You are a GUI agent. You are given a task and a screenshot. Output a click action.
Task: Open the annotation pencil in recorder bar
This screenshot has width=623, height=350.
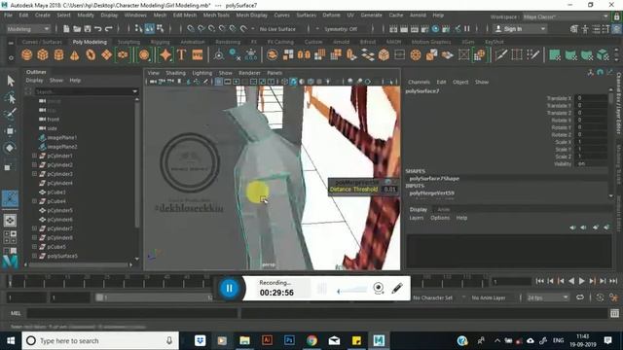tap(397, 288)
